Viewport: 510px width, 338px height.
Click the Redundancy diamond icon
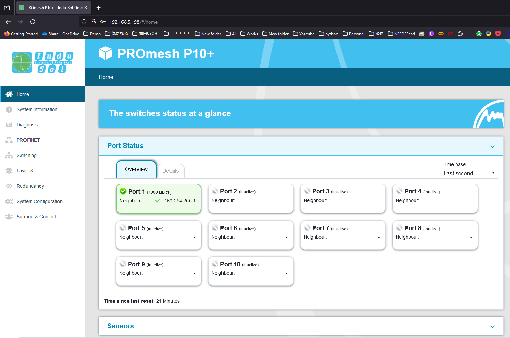click(x=9, y=186)
